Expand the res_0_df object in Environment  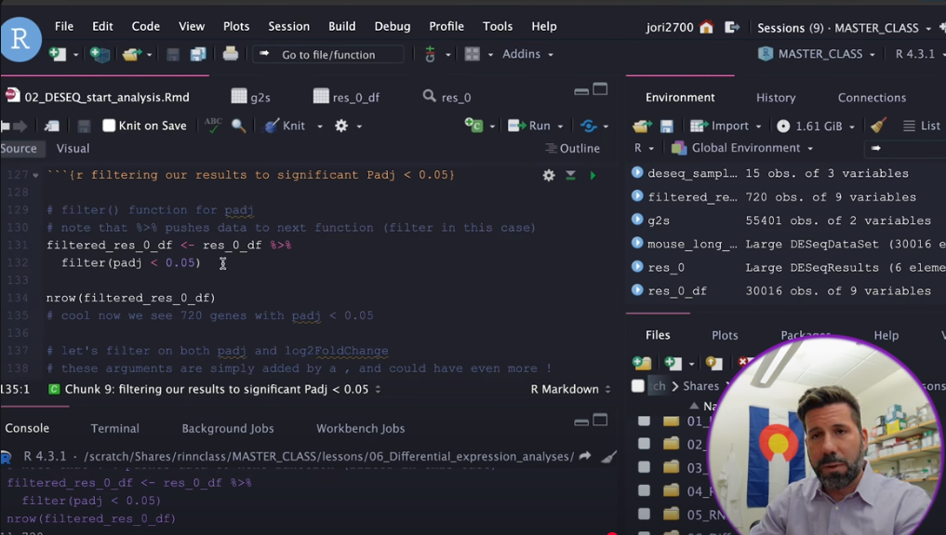point(637,290)
